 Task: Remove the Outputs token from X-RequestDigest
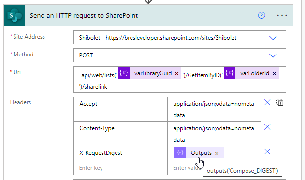coord(217,153)
